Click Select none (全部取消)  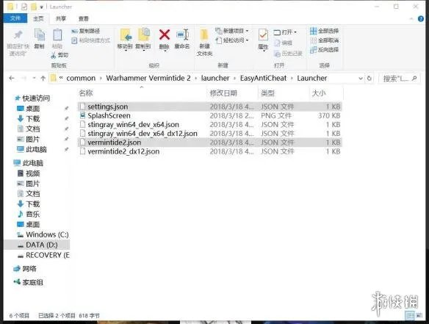[x=325, y=40]
